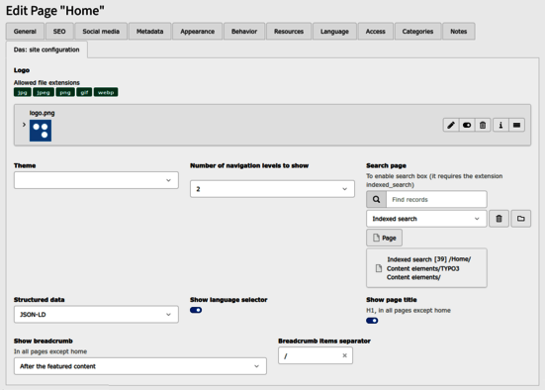Click the Edit Page "Home" heading
This screenshot has width=545, height=390.
[55, 11]
